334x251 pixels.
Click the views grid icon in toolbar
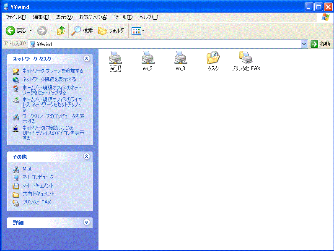click(136, 31)
